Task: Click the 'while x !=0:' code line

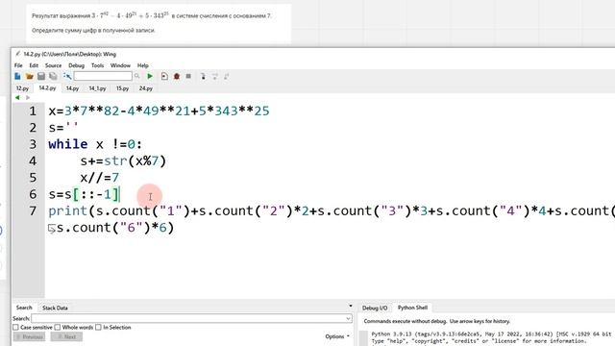Action: click(95, 144)
